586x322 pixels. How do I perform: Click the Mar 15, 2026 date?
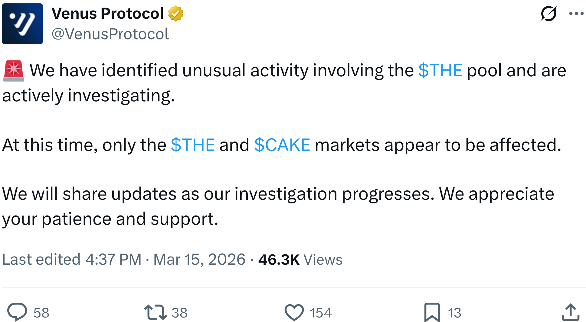(199, 260)
